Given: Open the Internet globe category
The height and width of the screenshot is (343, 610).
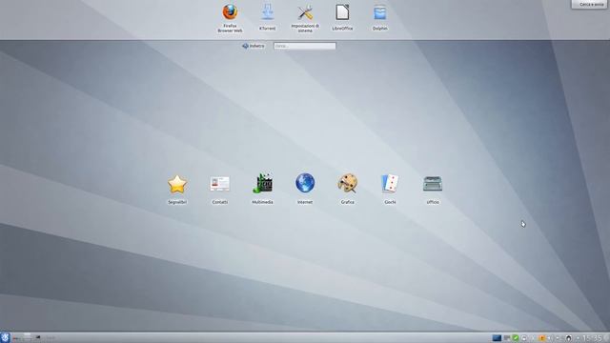Looking at the screenshot, I should (x=305, y=190).
